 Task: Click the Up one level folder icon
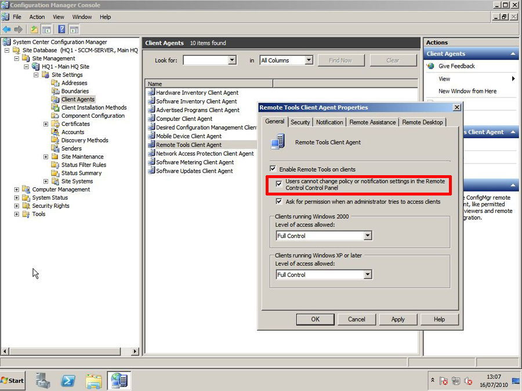[34, 30]
